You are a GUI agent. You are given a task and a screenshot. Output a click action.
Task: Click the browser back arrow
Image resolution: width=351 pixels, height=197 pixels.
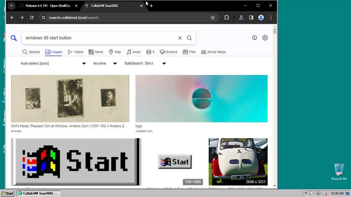click(12, 18)
